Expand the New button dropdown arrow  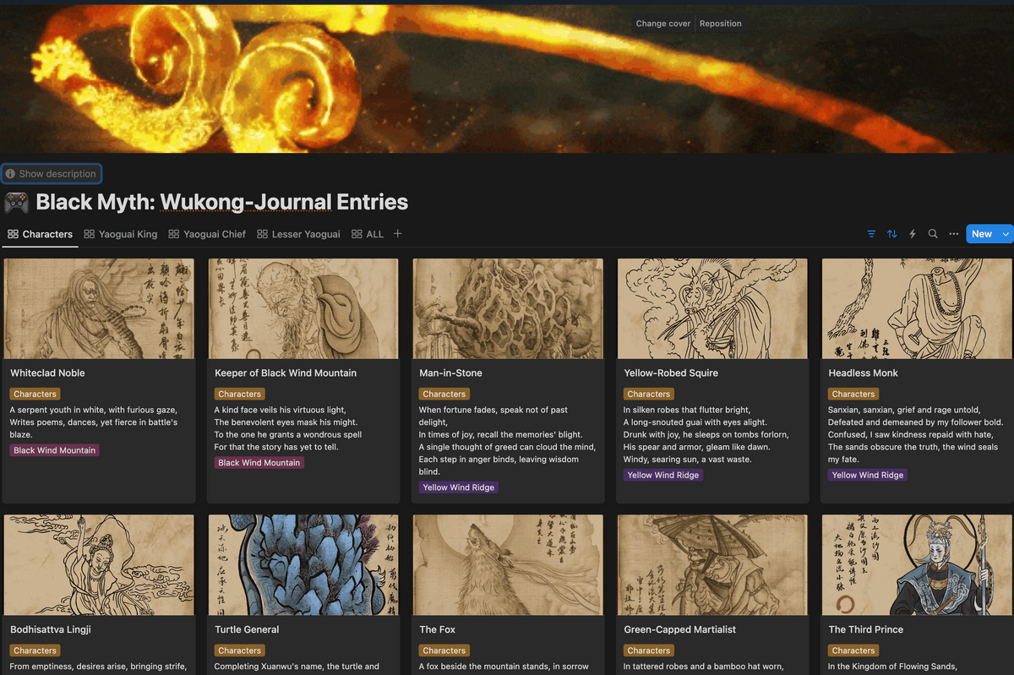tap(1005, 234)
